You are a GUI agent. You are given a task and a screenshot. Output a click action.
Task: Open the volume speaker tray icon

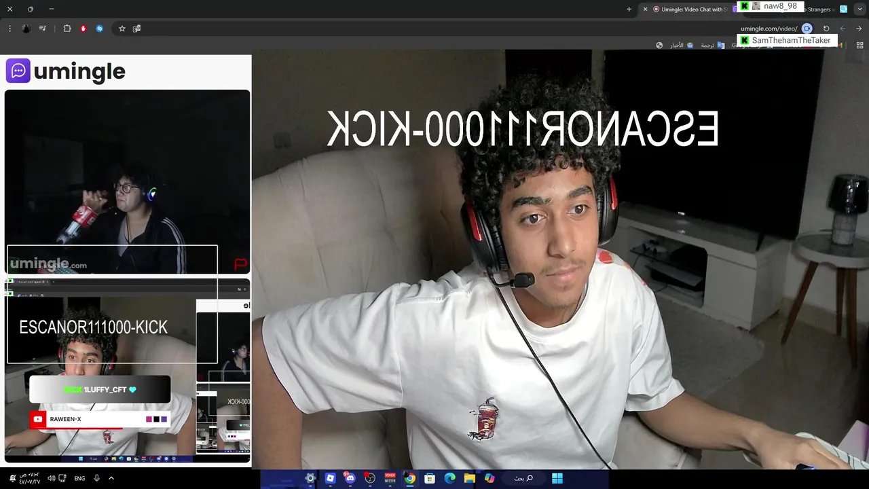[51, 478]
